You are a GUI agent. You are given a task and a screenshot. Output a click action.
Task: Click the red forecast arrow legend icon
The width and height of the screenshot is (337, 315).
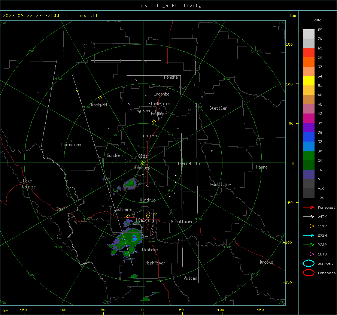[309, 207]
